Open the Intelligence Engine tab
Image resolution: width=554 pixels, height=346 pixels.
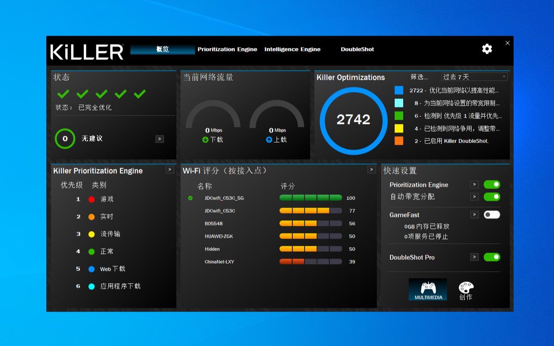coord(292,49)
